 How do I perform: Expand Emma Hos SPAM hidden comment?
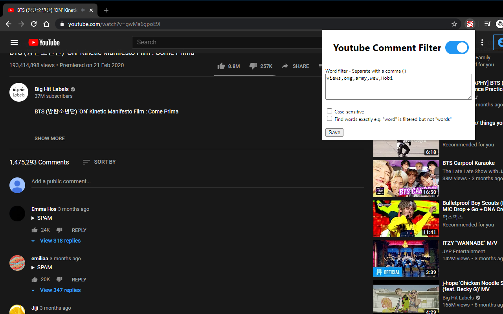[x=42, y=218]
